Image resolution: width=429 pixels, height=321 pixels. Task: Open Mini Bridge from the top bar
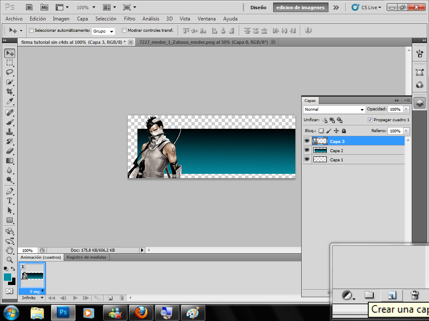point(44,8)
